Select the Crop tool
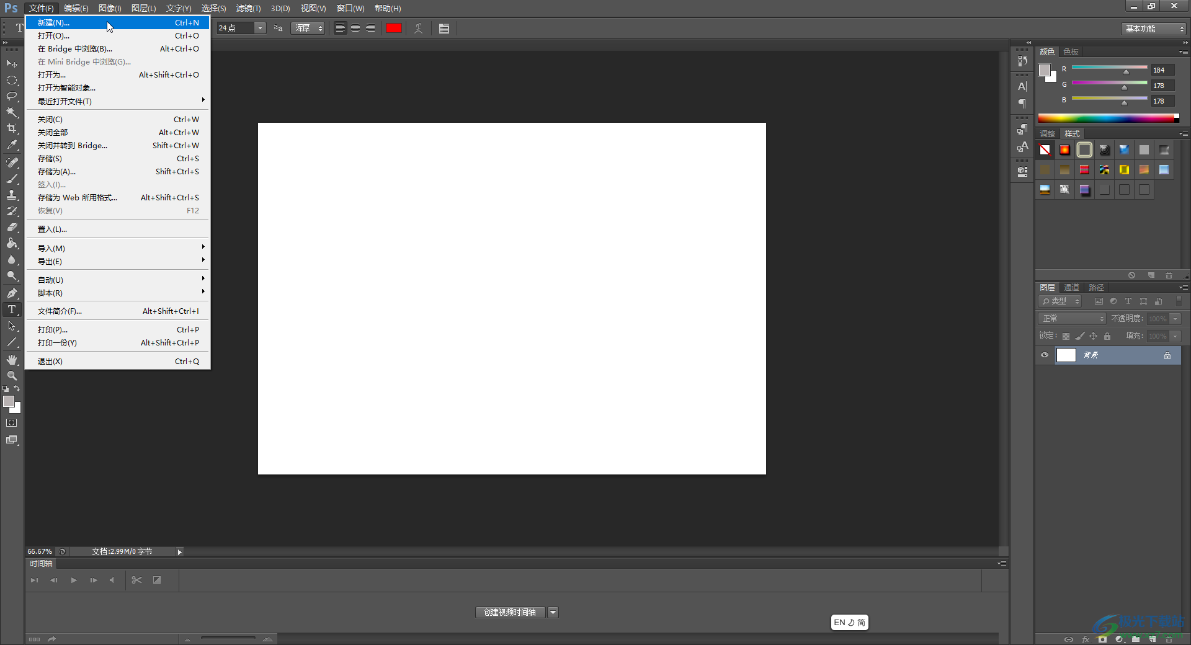Viewport: 1191px width, 645px height. pyautogui.click(x=12, y=128)
